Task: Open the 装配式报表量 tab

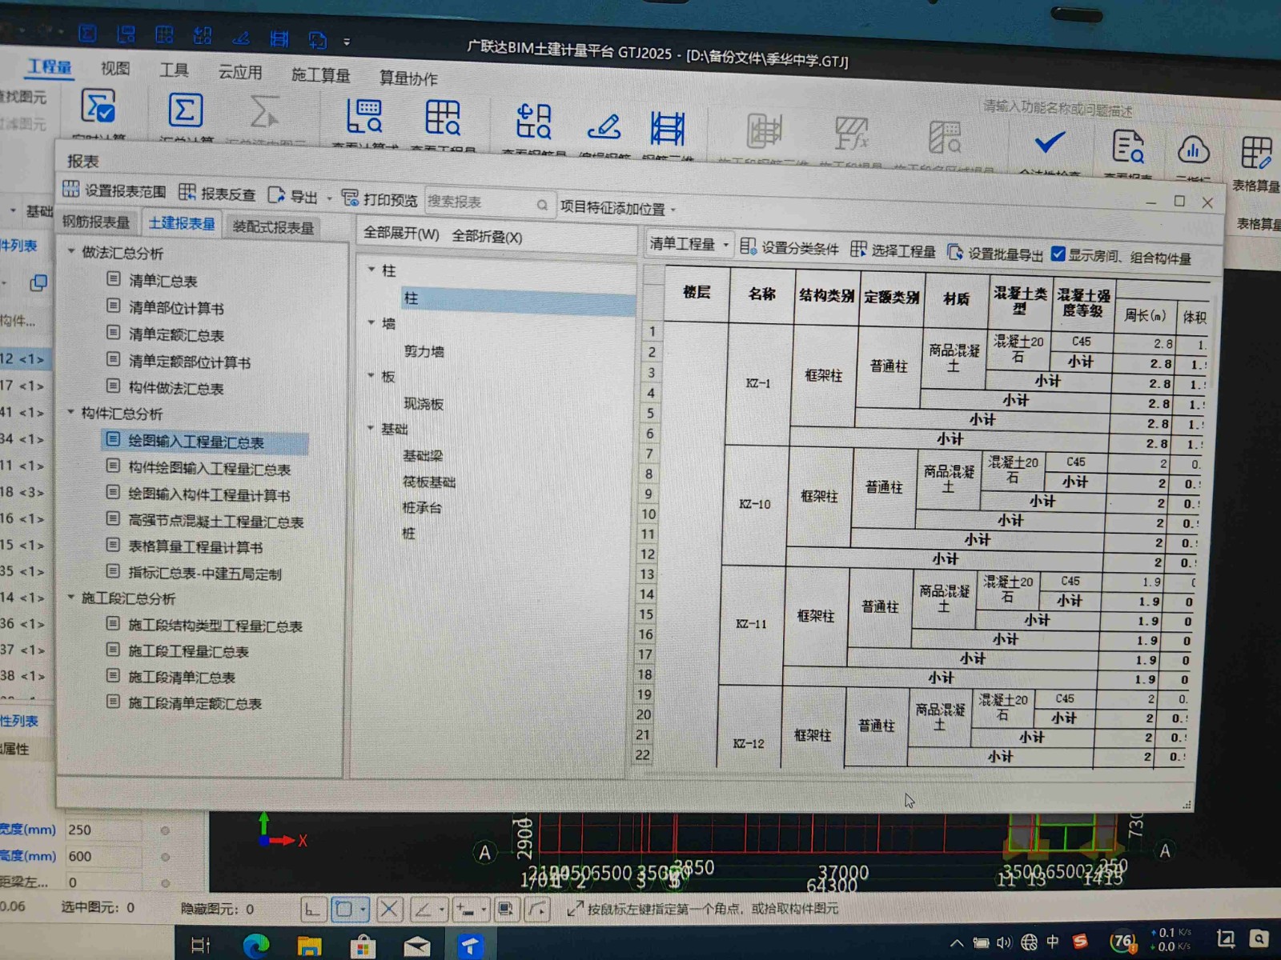Action: (273, 227)
